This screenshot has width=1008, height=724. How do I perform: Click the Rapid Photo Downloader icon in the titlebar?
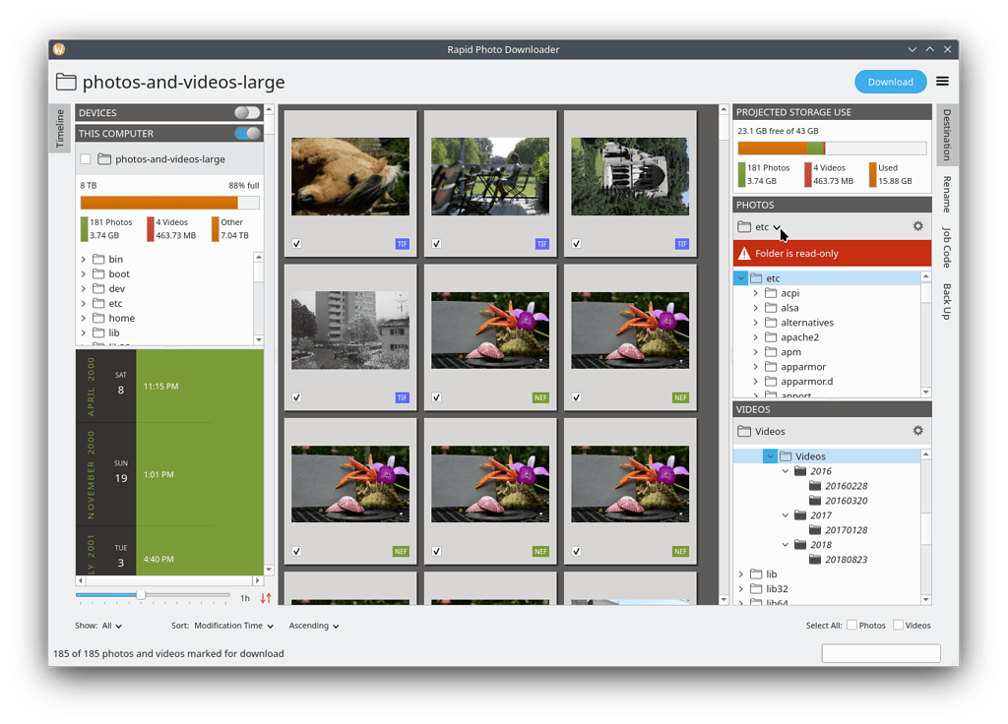click(59, 48)
